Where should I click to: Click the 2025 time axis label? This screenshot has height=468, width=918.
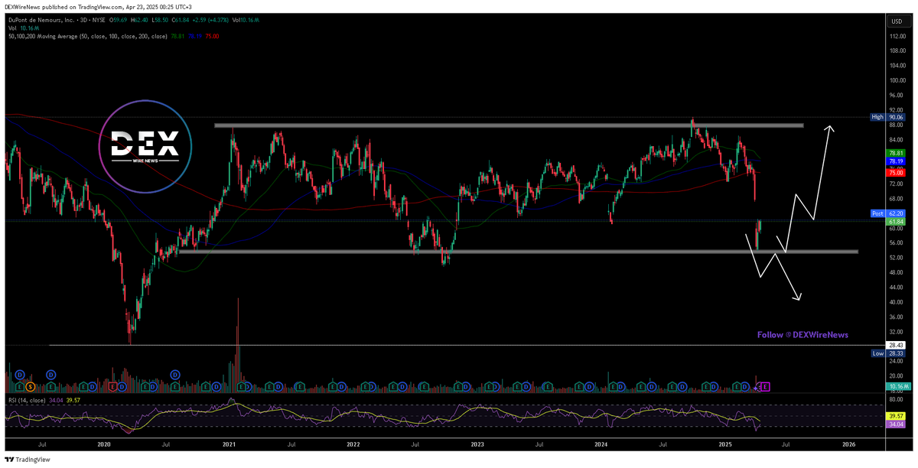(x=726, y=444)
